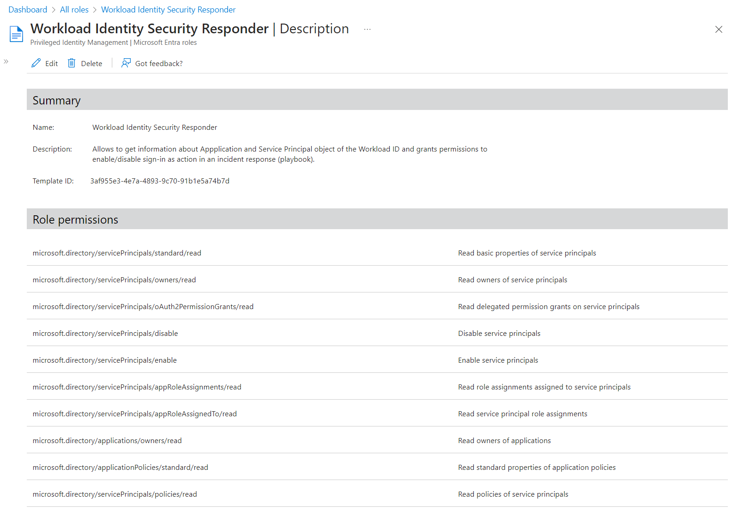Click the Edit pencil icon
738x511 pixels.
pos(36,63)
